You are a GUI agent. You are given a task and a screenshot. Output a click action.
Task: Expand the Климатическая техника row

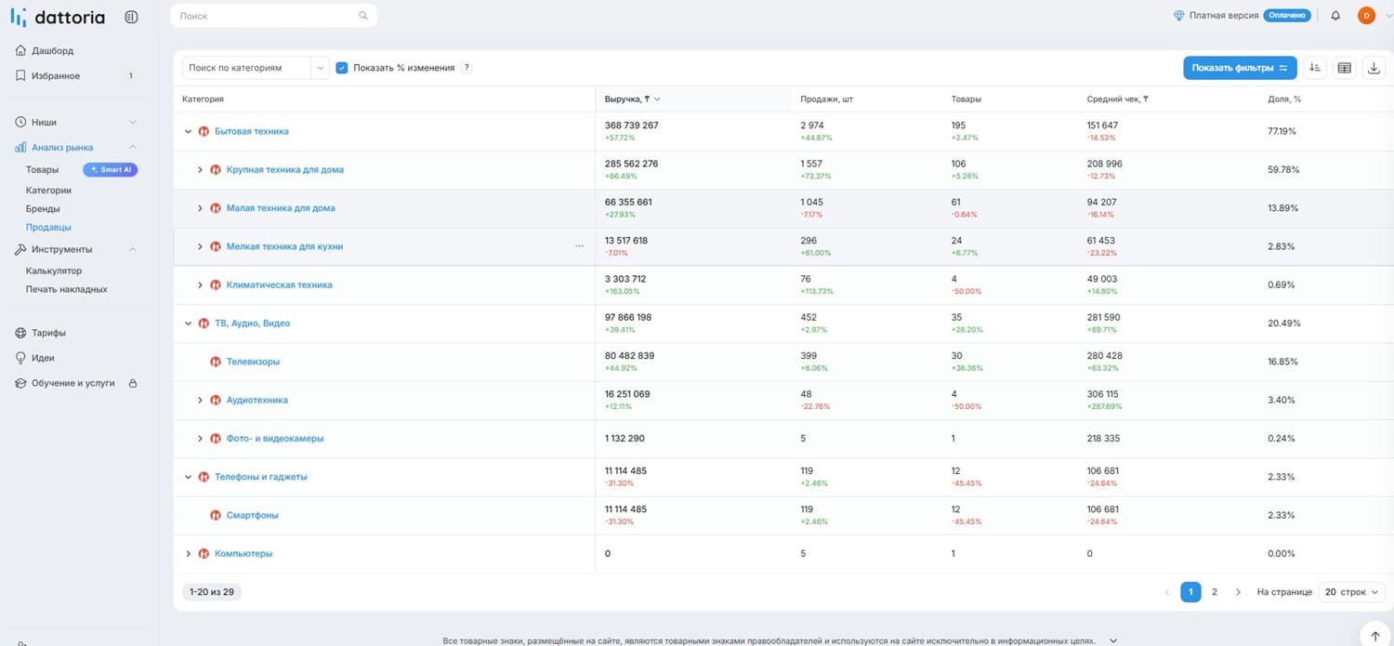[200, 285]
